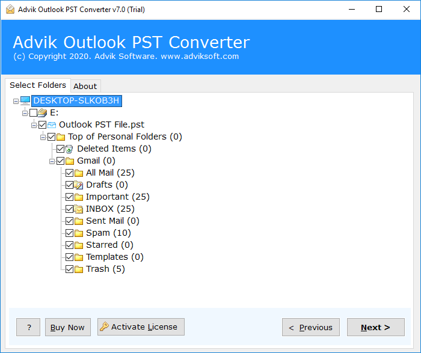The width and height of the screenshot is (421, 353).
Task: Click the E: drive icon
Action: click(42, 112)
